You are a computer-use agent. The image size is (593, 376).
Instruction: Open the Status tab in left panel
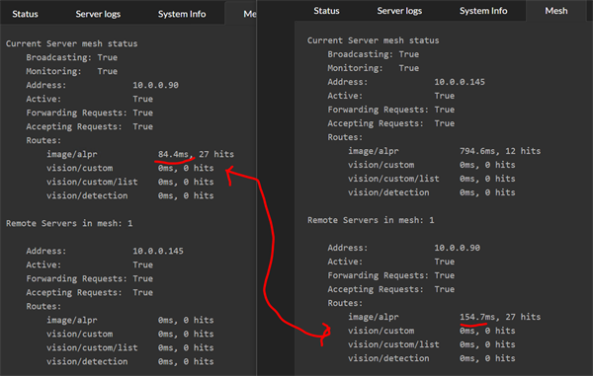pyautogui.click(x=25, y=14)
